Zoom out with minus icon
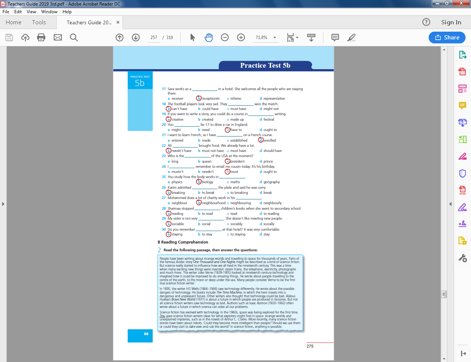Screen dimensions: 471x362 (x=225, y=38)
